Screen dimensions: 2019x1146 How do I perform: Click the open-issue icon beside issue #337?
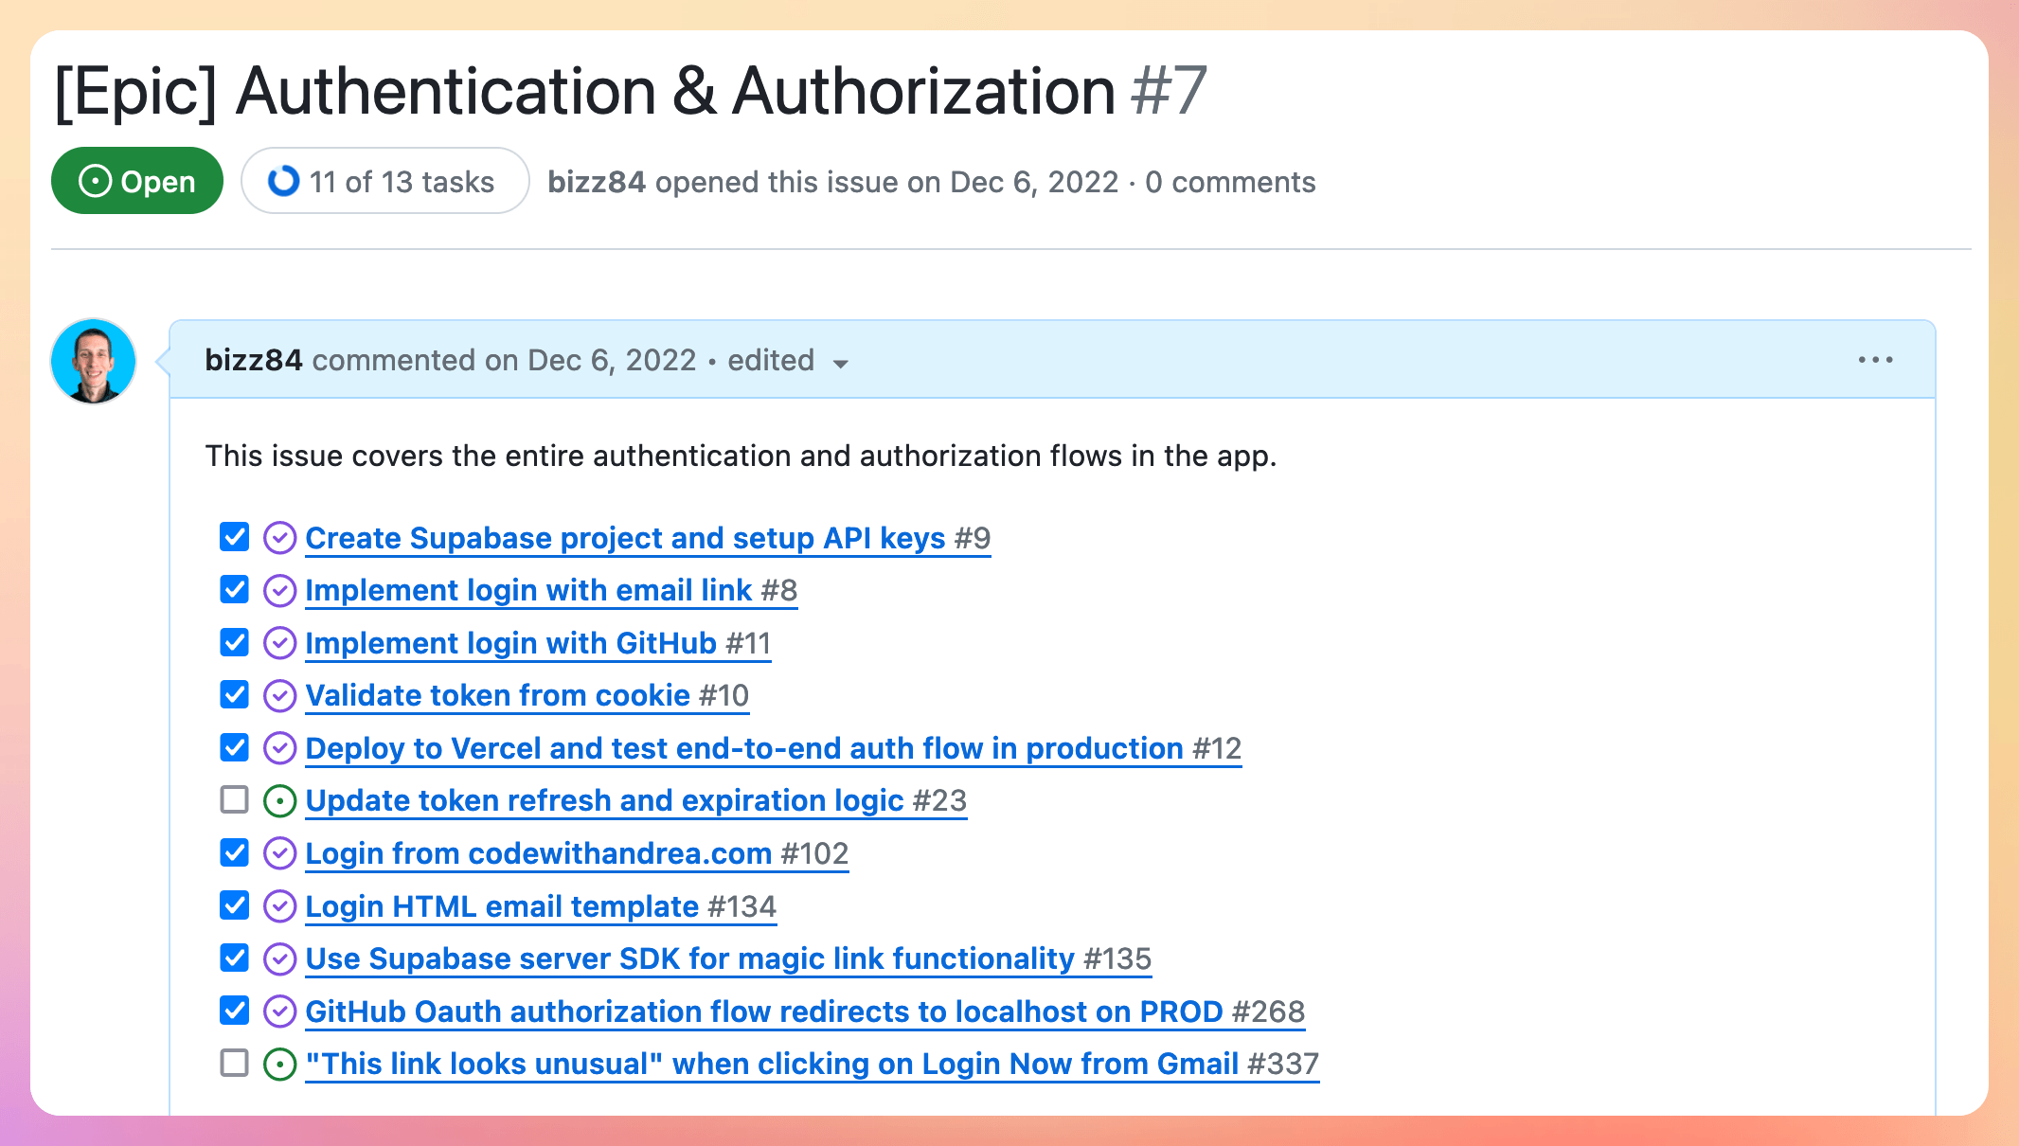[278, 1064]
